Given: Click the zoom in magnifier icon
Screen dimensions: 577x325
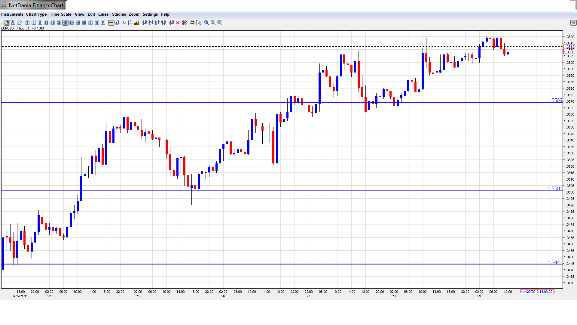Looking at the screenshot, I should point(207,23).
